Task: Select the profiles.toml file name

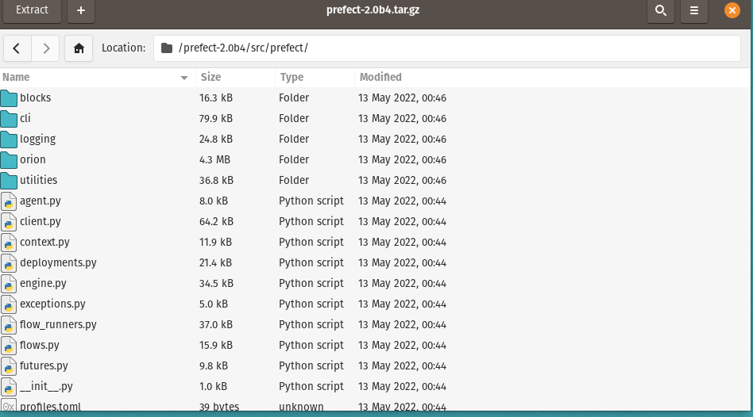Action: pyautogui.click(x=50, y=407)
